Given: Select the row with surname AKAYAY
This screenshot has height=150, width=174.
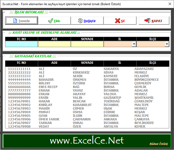Looking at the screenshot, I should [87, 94].
